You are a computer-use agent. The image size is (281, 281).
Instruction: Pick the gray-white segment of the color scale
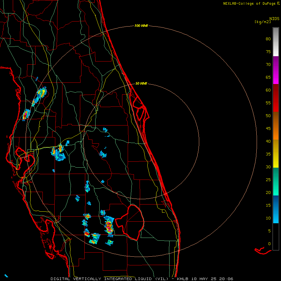point(276,42)
